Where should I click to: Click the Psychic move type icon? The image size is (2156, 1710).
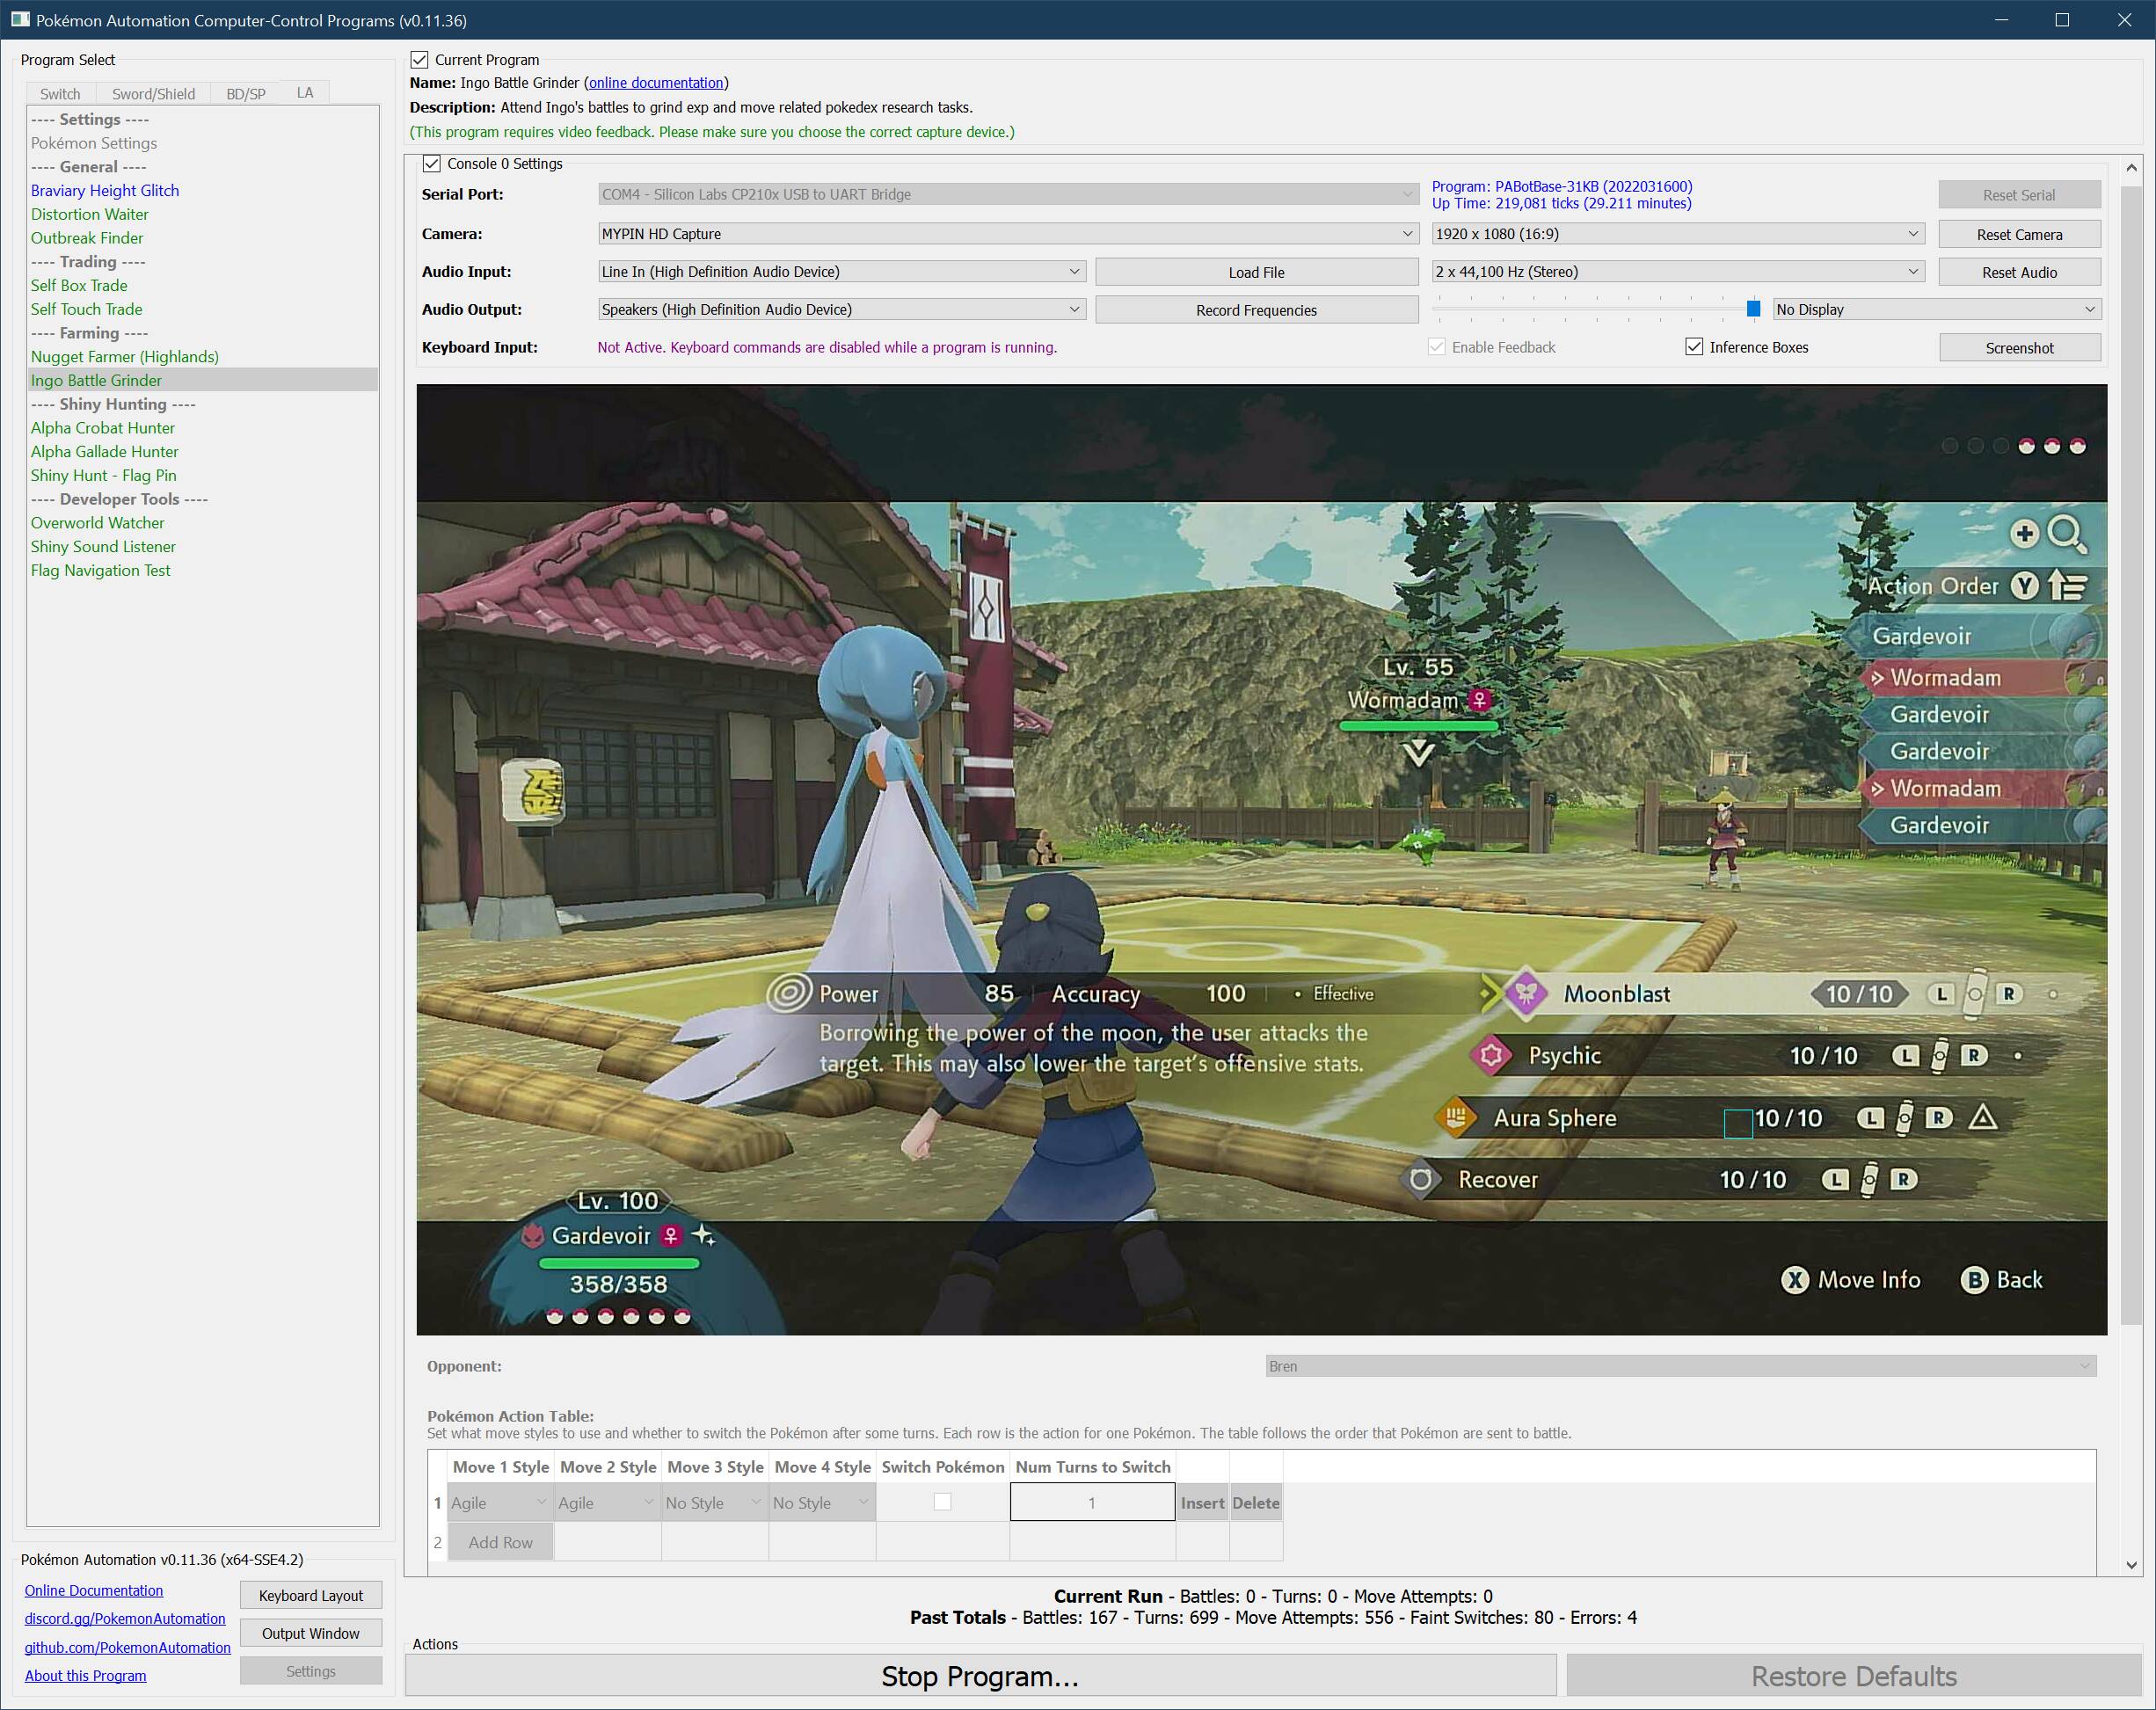coord(1491,1055)
